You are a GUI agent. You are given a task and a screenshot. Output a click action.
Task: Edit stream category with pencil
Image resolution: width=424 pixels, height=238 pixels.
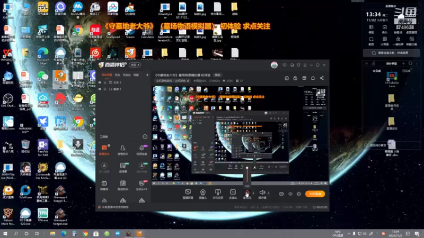point(188,81)
